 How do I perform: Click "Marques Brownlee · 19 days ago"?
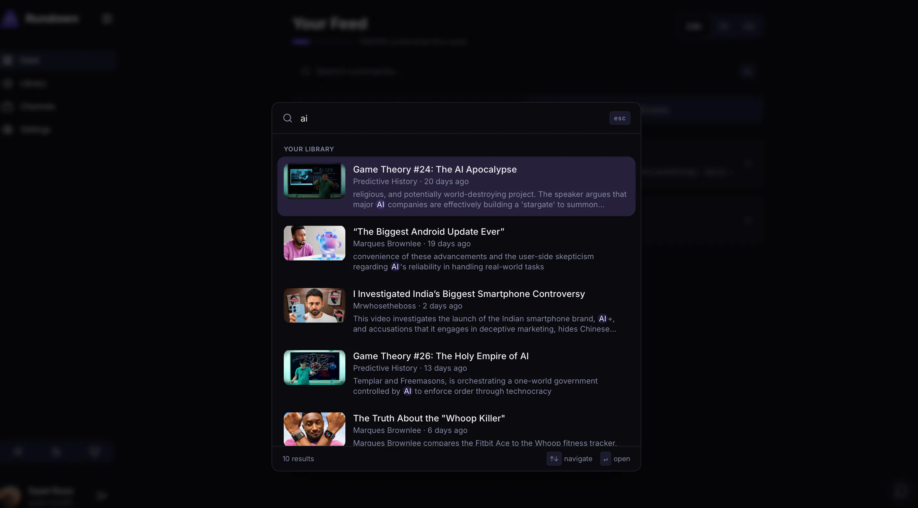pyautogui.click(x=412, y=244)
